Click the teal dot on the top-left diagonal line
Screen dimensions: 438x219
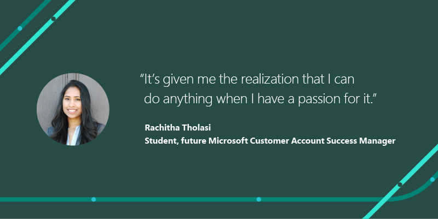coord(20,28)
